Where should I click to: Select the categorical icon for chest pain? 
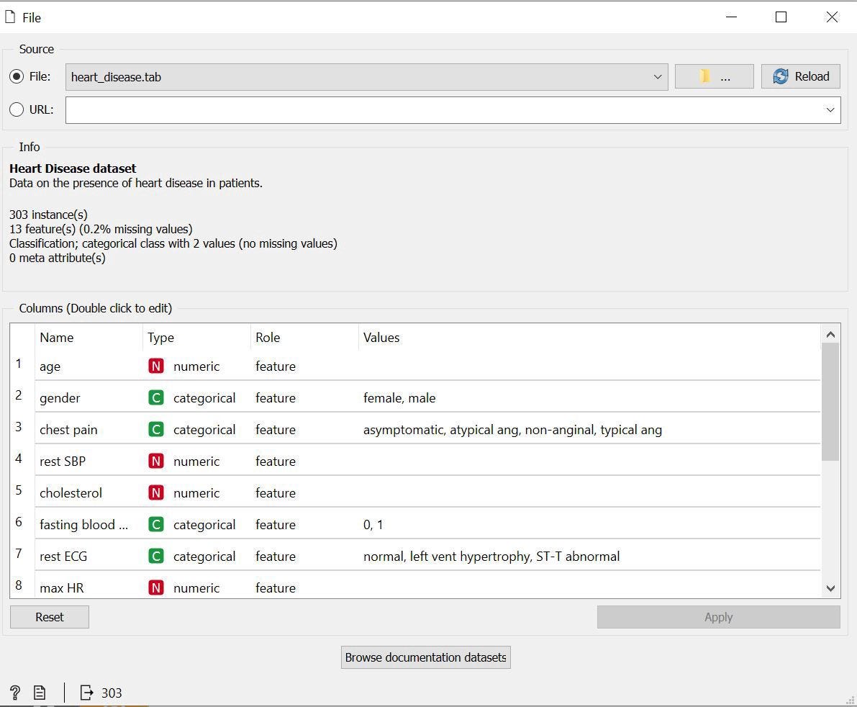(x=156, y=429)
